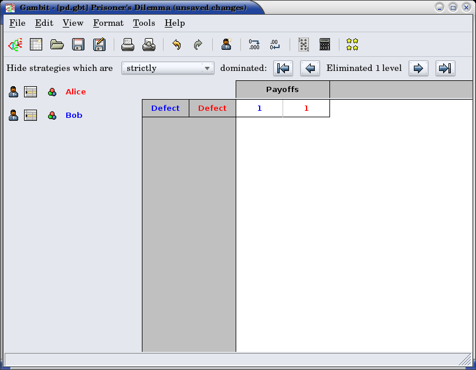Open Nash equilibrium calculator
This screenshot has height=370, width=476.
(x=325, y=45)
